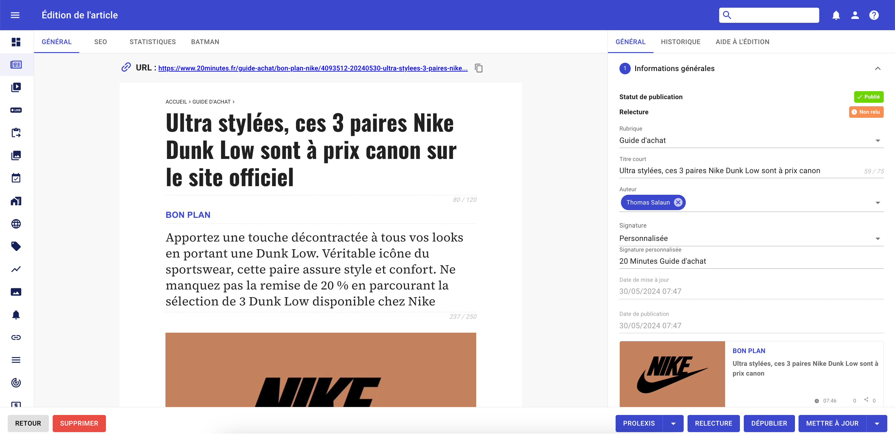Collapse the Informations générales section
The image size is (895, 441).
coord(878,68)
